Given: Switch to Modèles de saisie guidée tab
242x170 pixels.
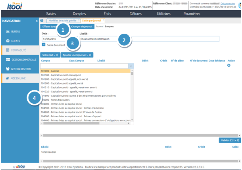Looking at the screenshot, I should coord(62,20).
